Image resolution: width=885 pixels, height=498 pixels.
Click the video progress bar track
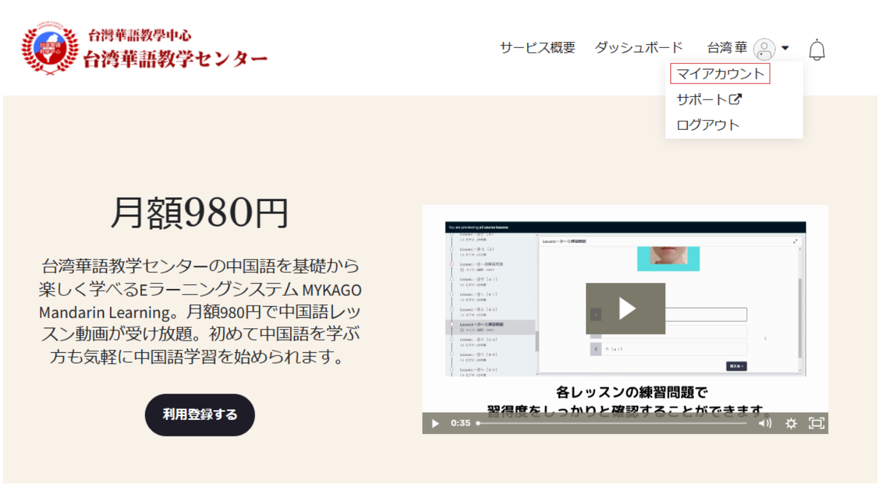click(612, 423)
